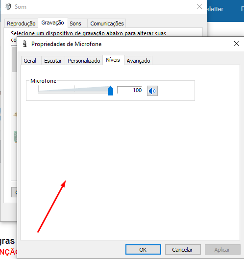Click the speaker icon in Som title bar
244x259 pixels.
[x=8, y=7]
